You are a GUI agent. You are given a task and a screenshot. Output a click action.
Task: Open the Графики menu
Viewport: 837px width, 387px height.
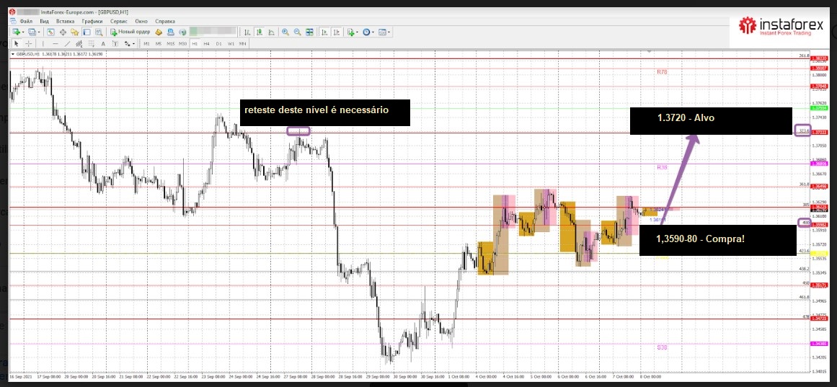point(92,22)
